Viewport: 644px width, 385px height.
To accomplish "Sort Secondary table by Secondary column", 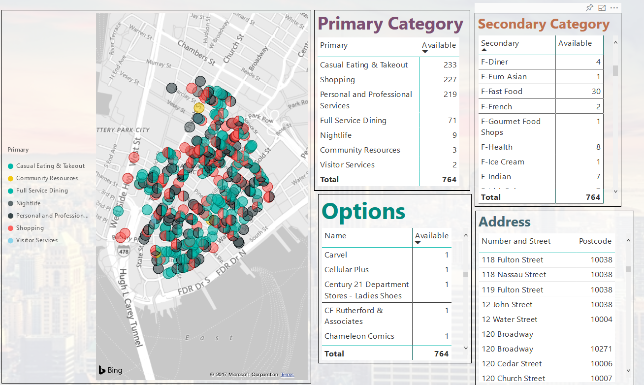I will tap(499, 43).
